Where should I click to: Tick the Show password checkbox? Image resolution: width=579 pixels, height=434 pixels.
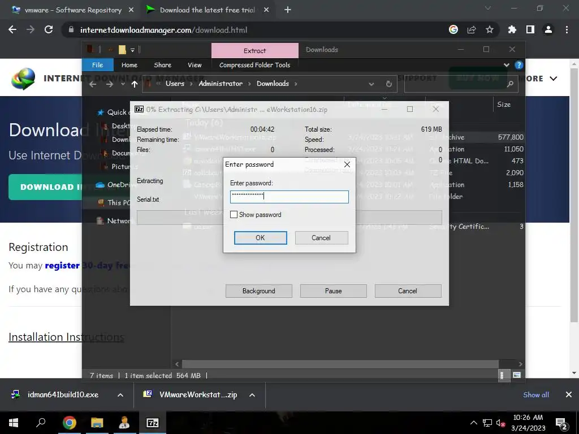[x=234, y=214]
